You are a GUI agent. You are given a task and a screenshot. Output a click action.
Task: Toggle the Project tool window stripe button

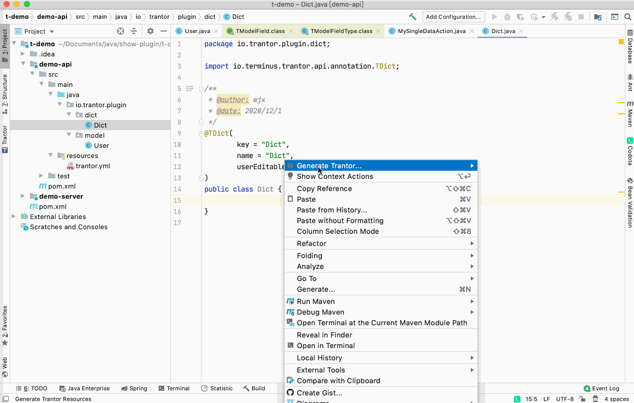coord(5,46)
